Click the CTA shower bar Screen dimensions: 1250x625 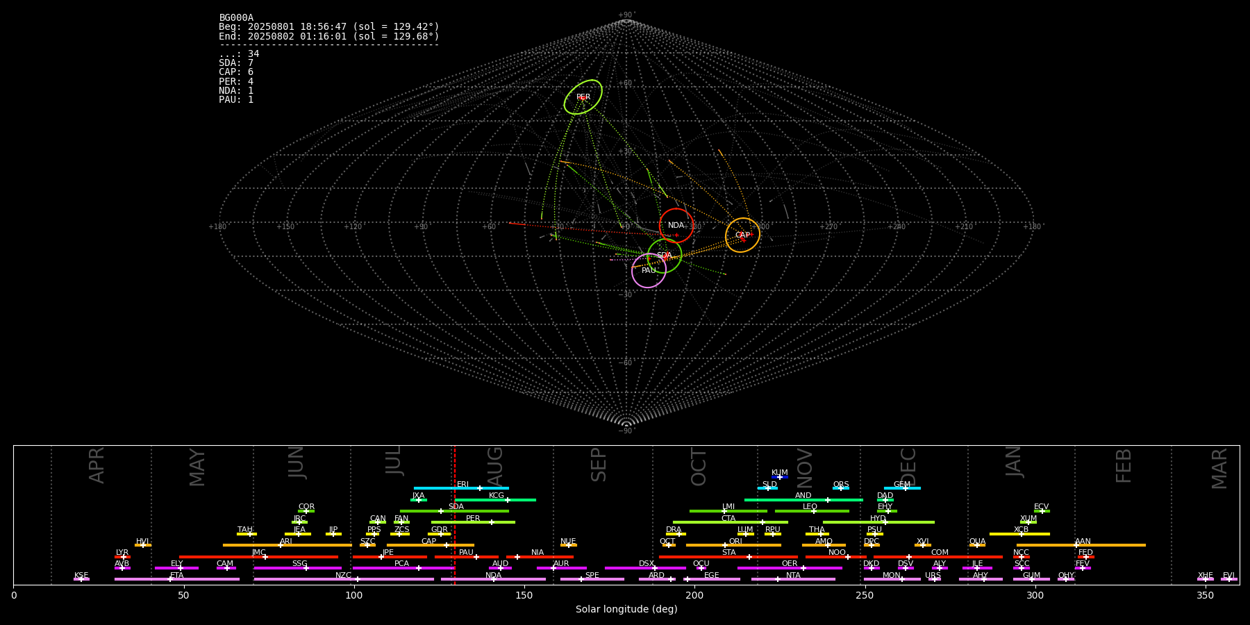(x=731, y=522)
